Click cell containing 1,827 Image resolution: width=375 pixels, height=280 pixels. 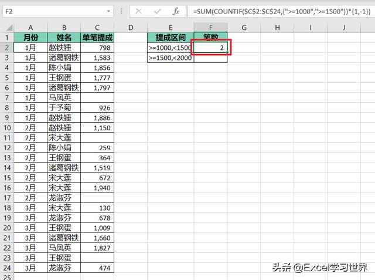97,248
